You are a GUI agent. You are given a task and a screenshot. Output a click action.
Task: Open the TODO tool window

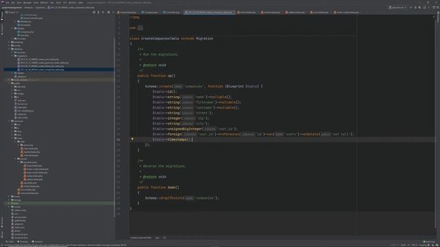coord(10,242)
